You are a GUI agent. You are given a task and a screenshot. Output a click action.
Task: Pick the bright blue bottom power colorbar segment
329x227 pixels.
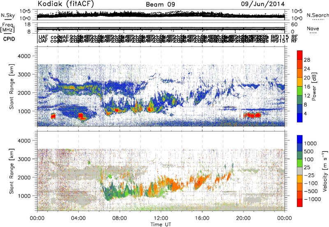[x=300, y=118]
